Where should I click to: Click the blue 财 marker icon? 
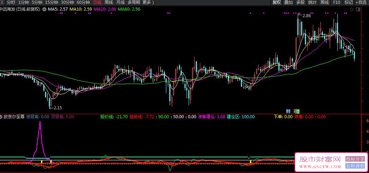289,111
